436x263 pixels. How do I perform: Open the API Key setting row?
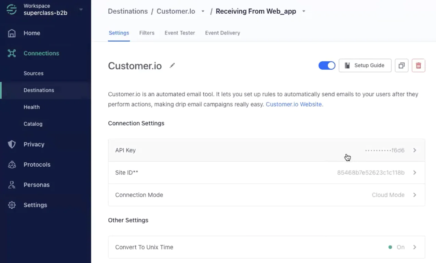267,150
